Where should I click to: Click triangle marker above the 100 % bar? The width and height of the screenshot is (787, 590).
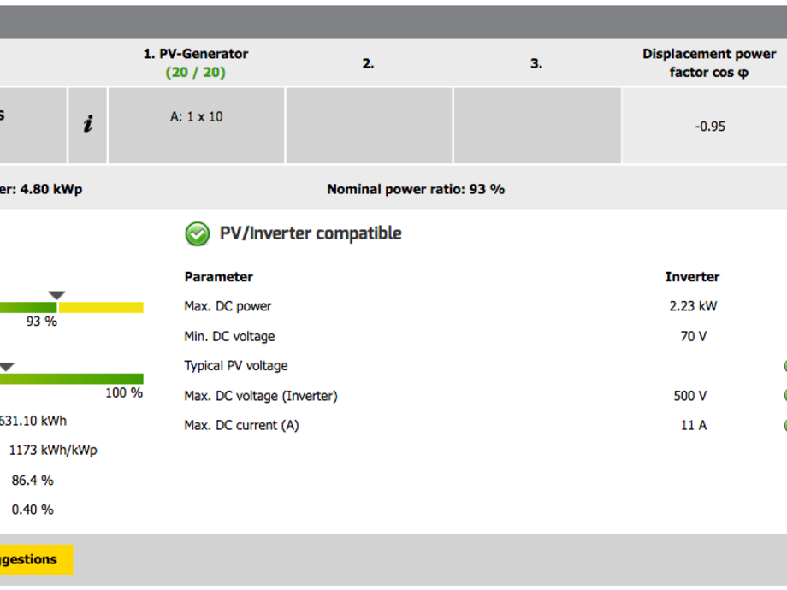(x=7, y=367)
